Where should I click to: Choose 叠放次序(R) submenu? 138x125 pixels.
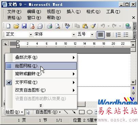coord(41,57)
